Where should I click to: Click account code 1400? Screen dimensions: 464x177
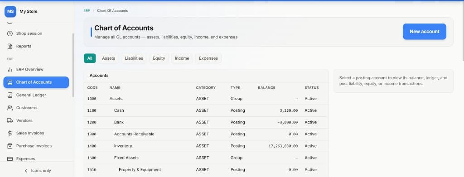pos(92,146)
